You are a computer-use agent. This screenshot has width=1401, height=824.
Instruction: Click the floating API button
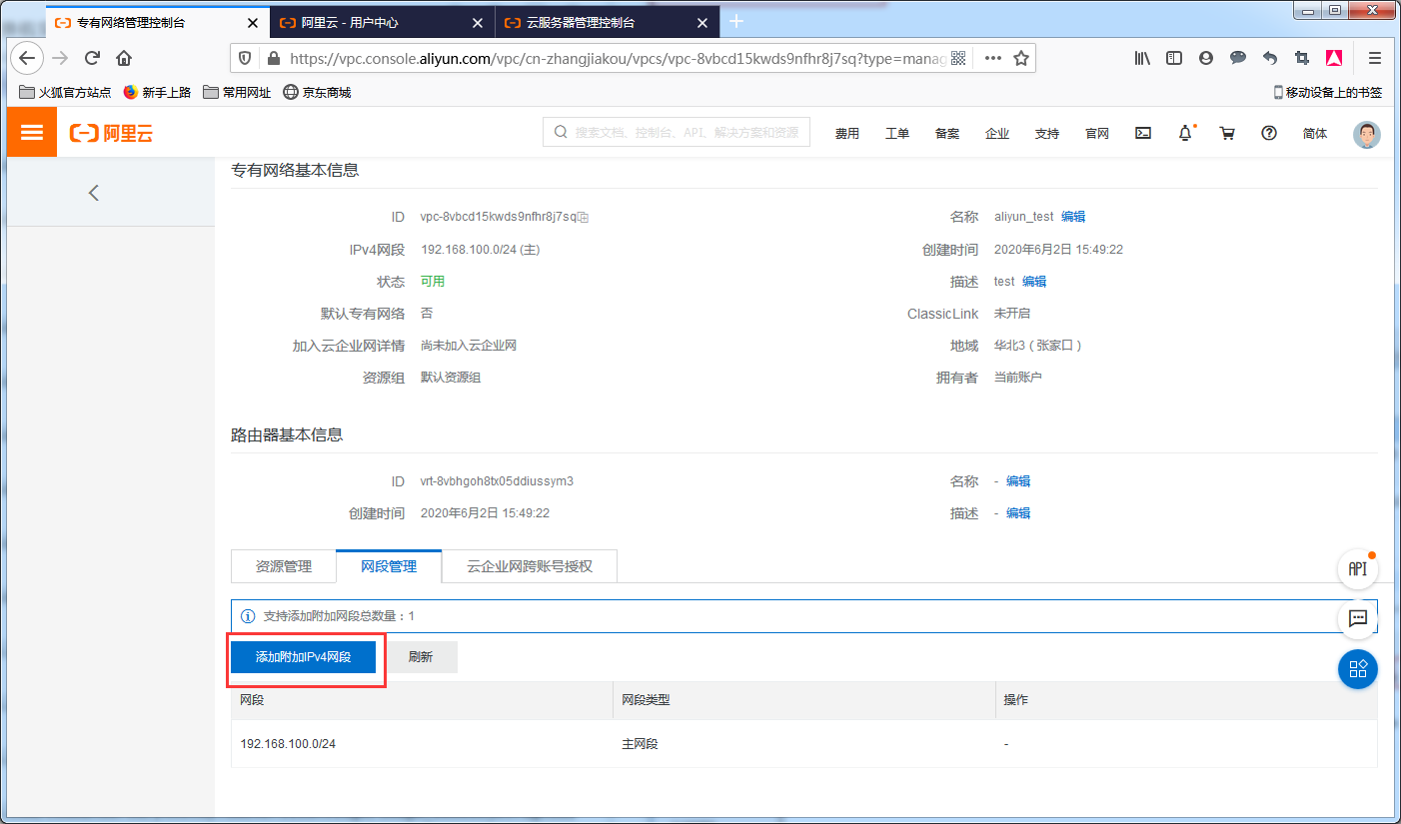(x=1357, y=569)
